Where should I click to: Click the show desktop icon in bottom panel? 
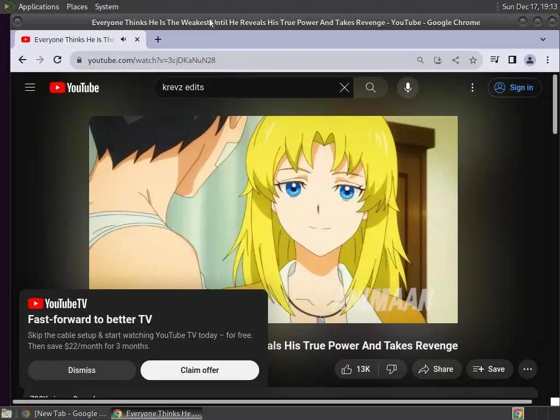point(7,413)
